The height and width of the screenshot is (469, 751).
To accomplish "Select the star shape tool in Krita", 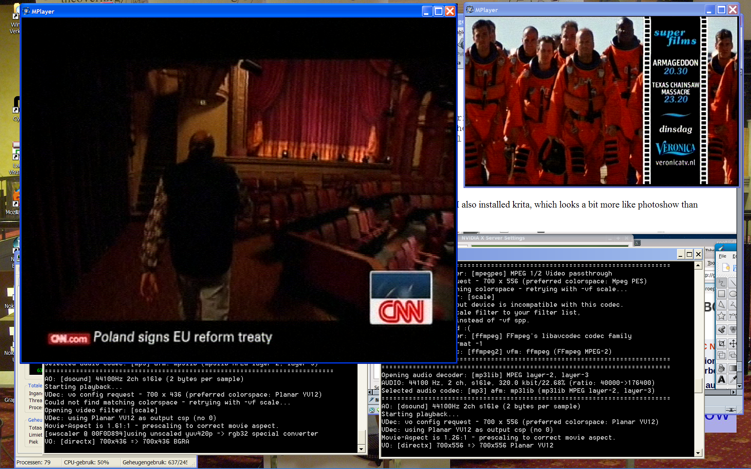I will point(722,316).
